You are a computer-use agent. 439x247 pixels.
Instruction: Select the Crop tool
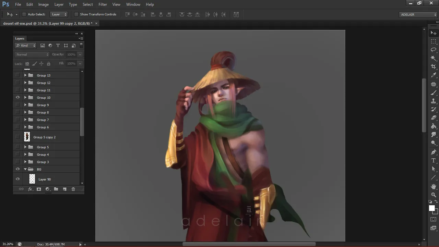pos(434,66)
